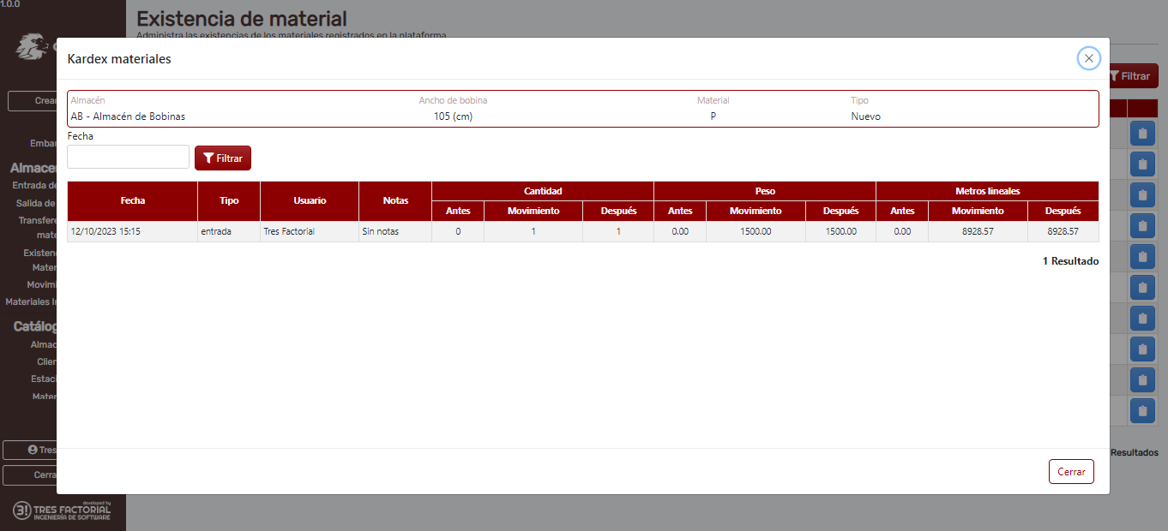Click the Crear button in the sidebar
Screen dimensions: 1168x531
(x=33, y=101)
